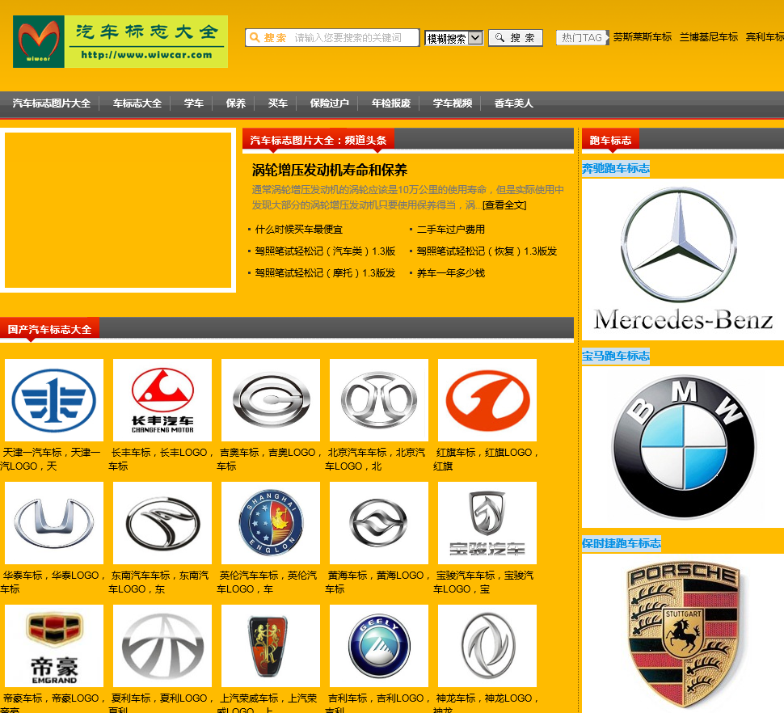Open the red 红旗 logo image
784x713 pixels.
(x=487, y=400)
